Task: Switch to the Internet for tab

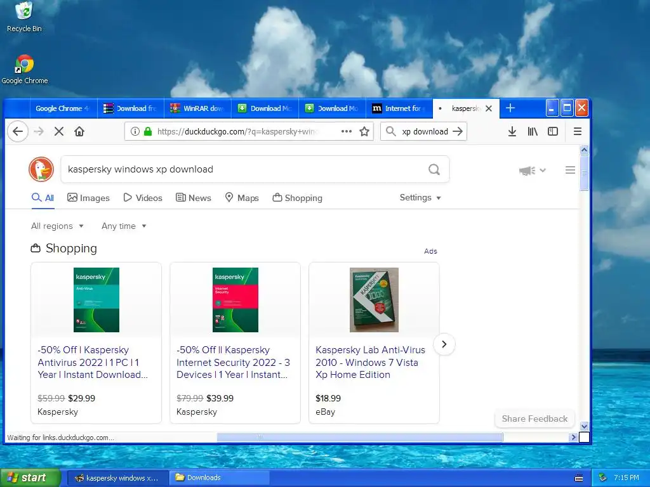Action: 399,108
